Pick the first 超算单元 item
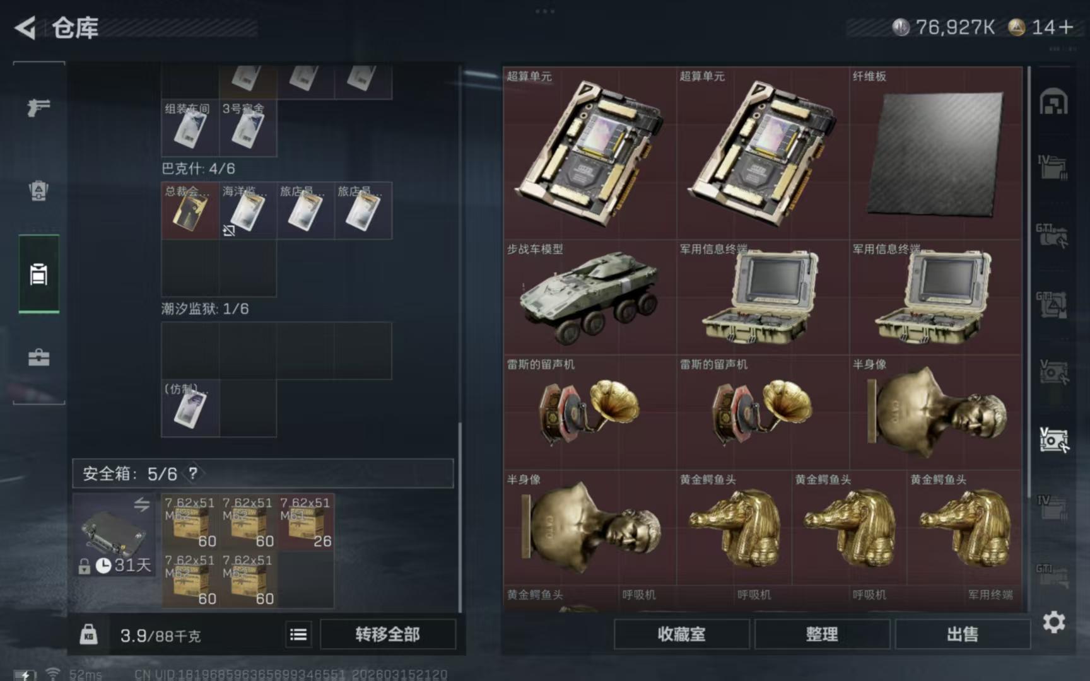The width and height of the screenshot is (1090, 681). tap(590, 153)
